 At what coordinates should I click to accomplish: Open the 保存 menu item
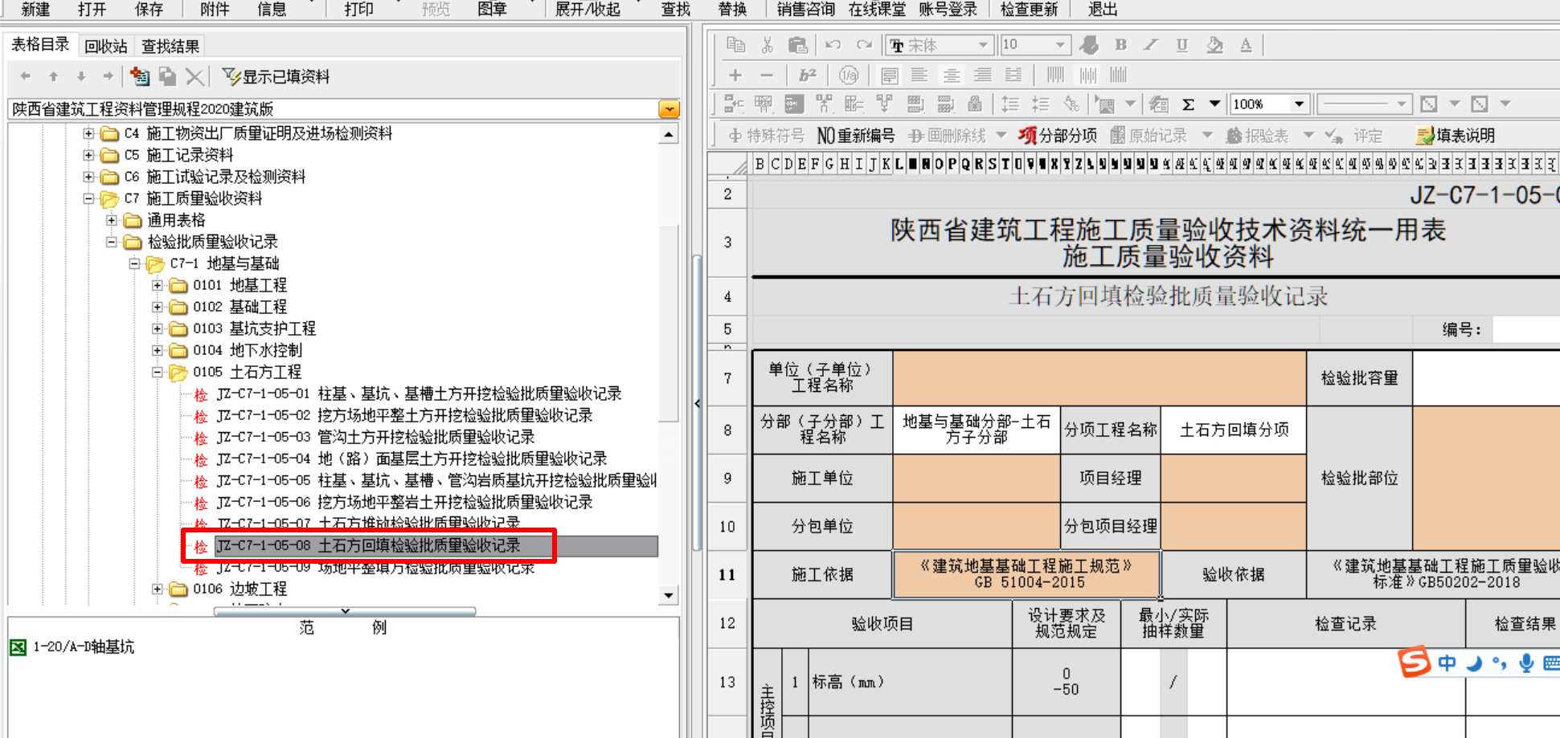[x=149, y=9]
